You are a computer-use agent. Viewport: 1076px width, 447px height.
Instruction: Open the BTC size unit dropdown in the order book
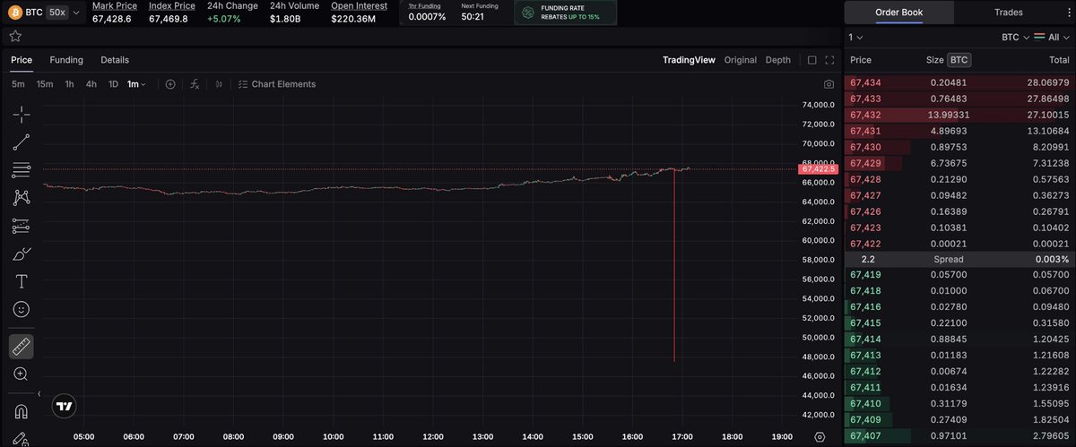point(1013,38)
